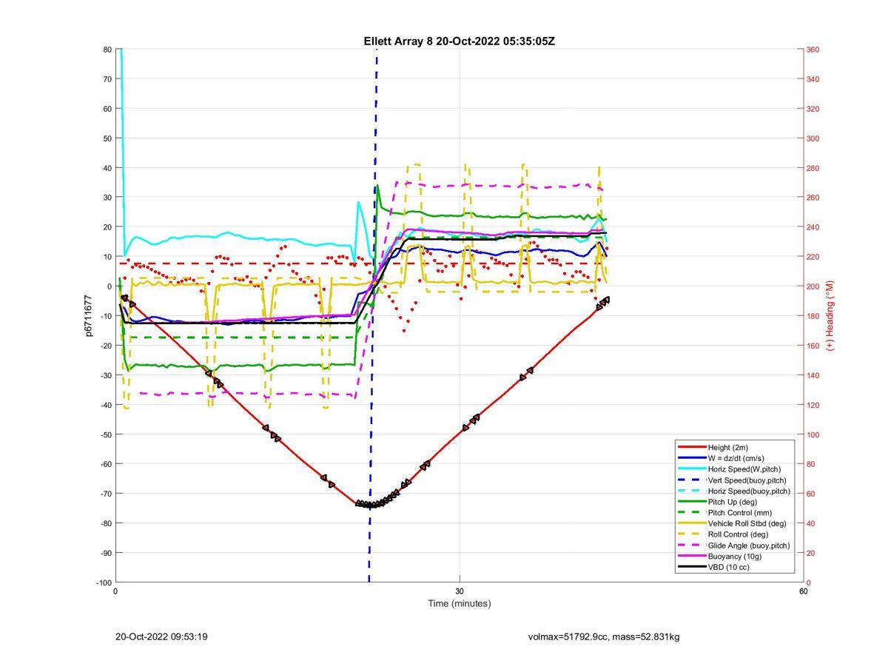Click the "-100" tick label
This screenshot has height=655, width=888.
104,582
